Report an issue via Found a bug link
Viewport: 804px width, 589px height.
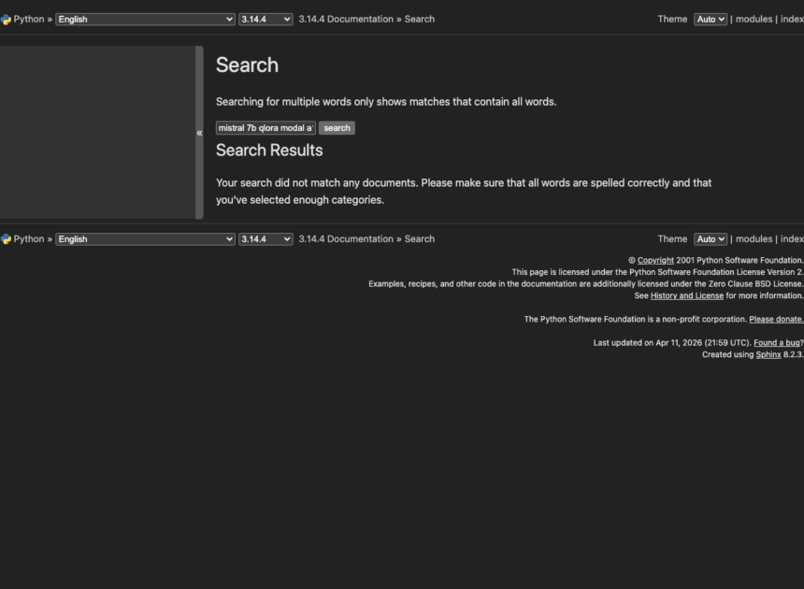click(x=775, y=342)
